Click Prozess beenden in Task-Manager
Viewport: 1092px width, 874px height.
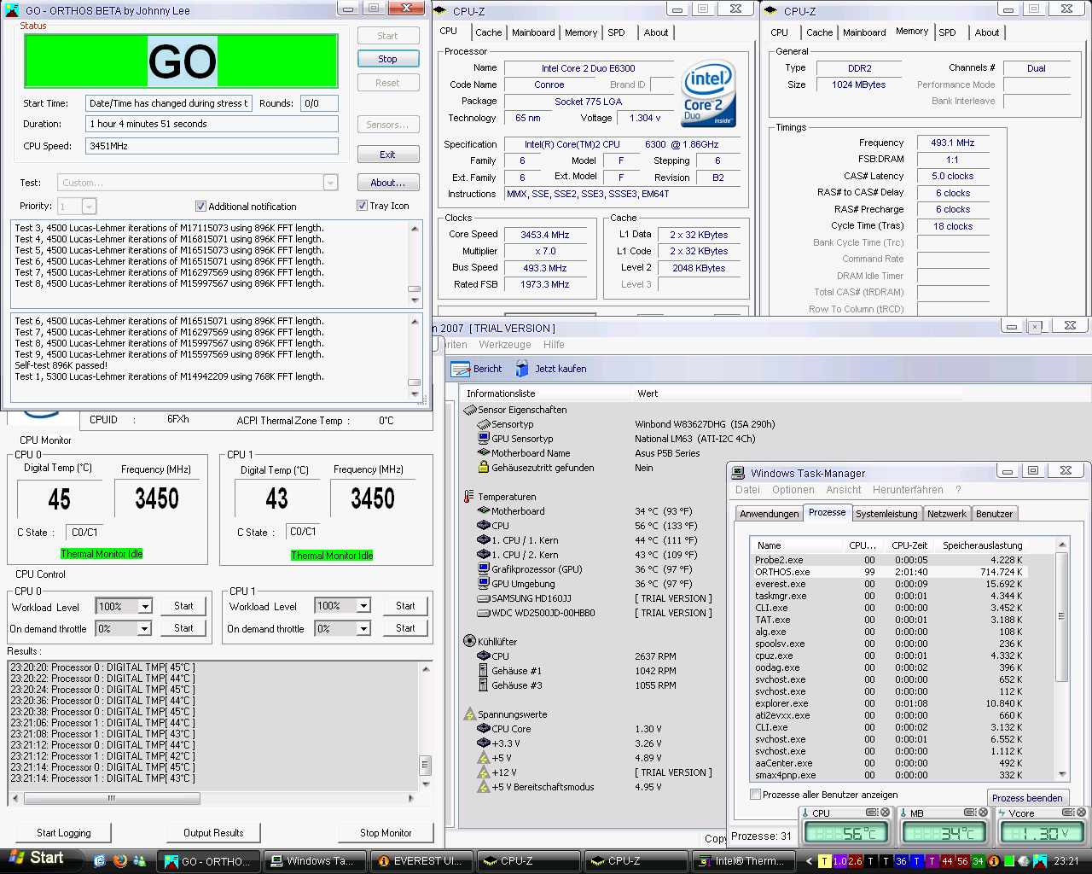pos(1027,797)
